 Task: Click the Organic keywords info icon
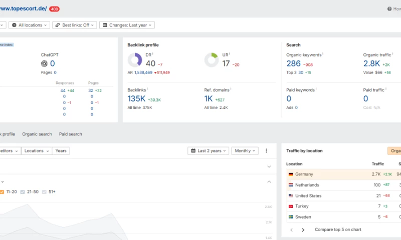pos(323,53)
